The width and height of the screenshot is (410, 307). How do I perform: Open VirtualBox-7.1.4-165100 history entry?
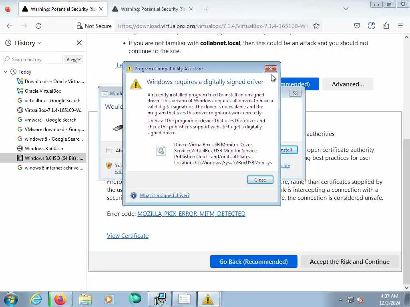pos(50,110)
